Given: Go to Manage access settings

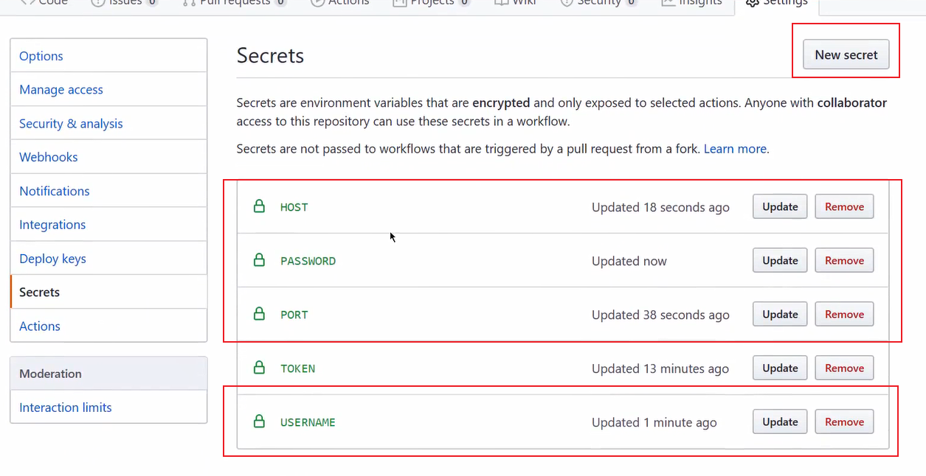Looking at the screenshot, I should click(108, 89).
